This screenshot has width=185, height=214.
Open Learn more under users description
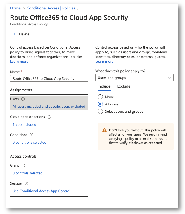click(104, 62)
